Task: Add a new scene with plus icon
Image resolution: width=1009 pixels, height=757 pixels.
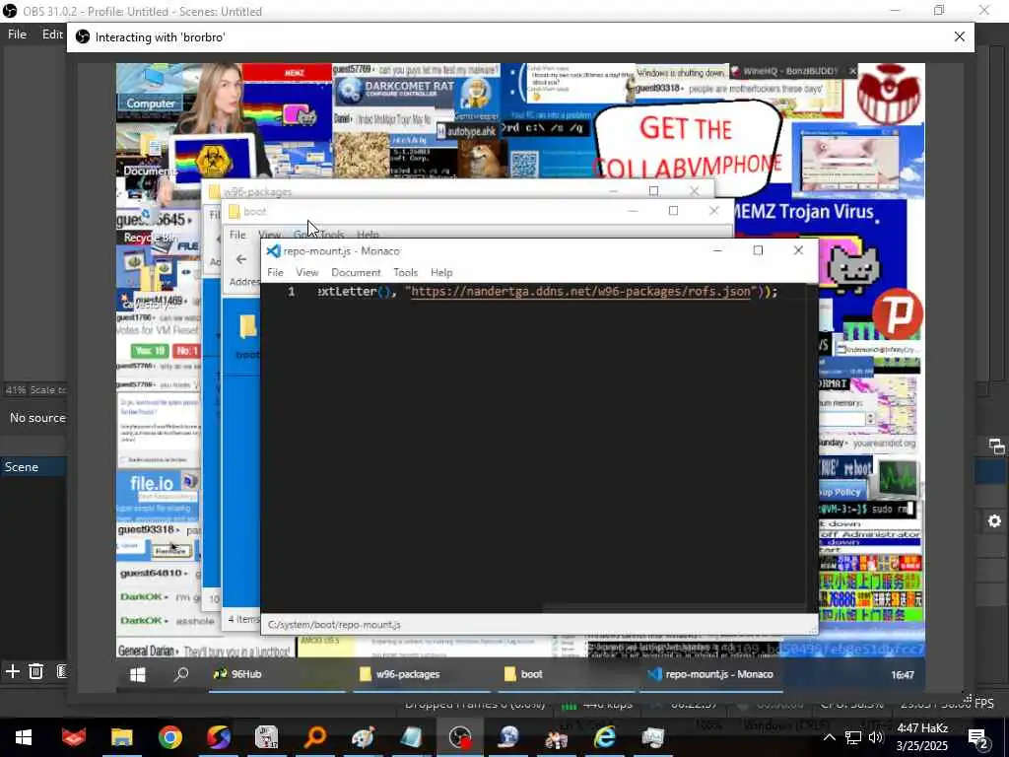Action: pos(12,671)
